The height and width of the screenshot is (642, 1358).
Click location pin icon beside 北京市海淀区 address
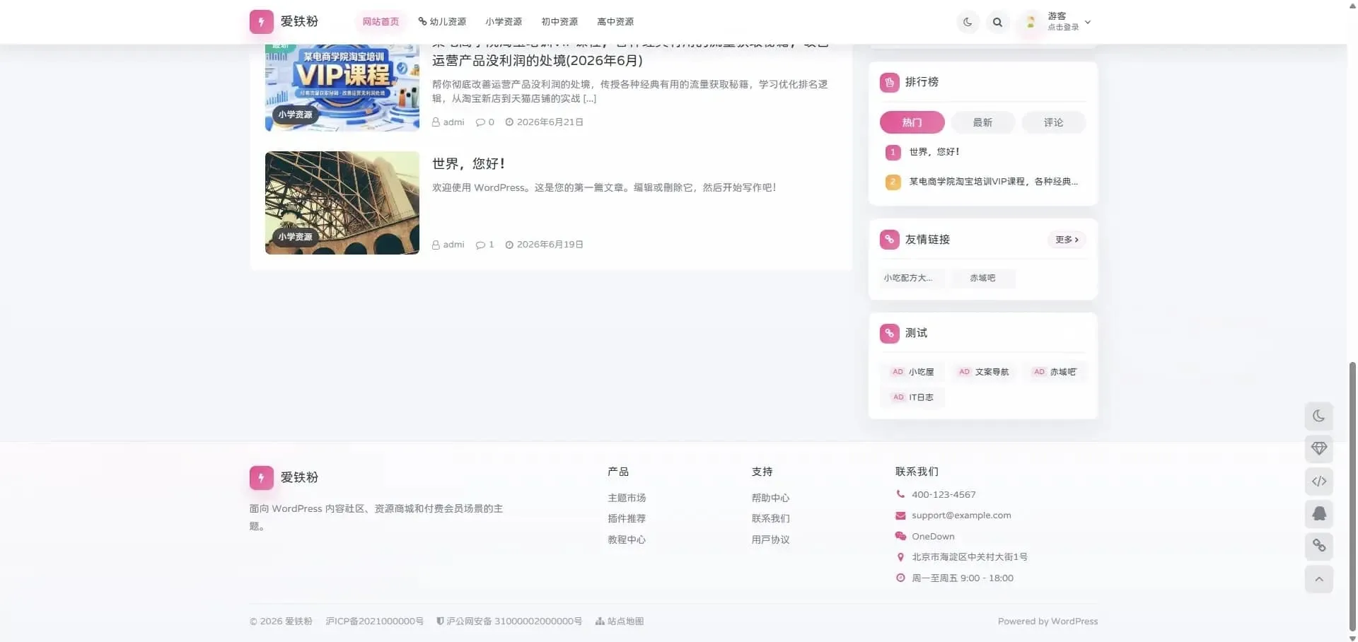900,557
